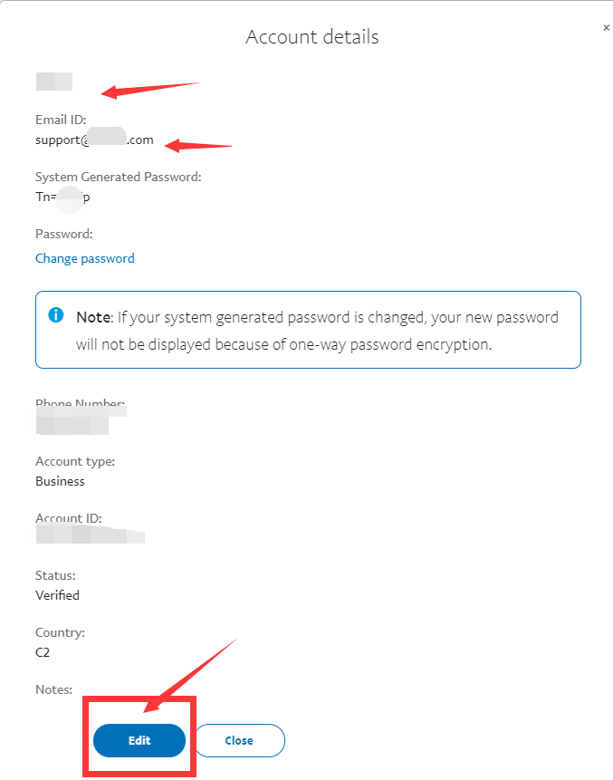Click the Account type label

[x=75, y=461]
